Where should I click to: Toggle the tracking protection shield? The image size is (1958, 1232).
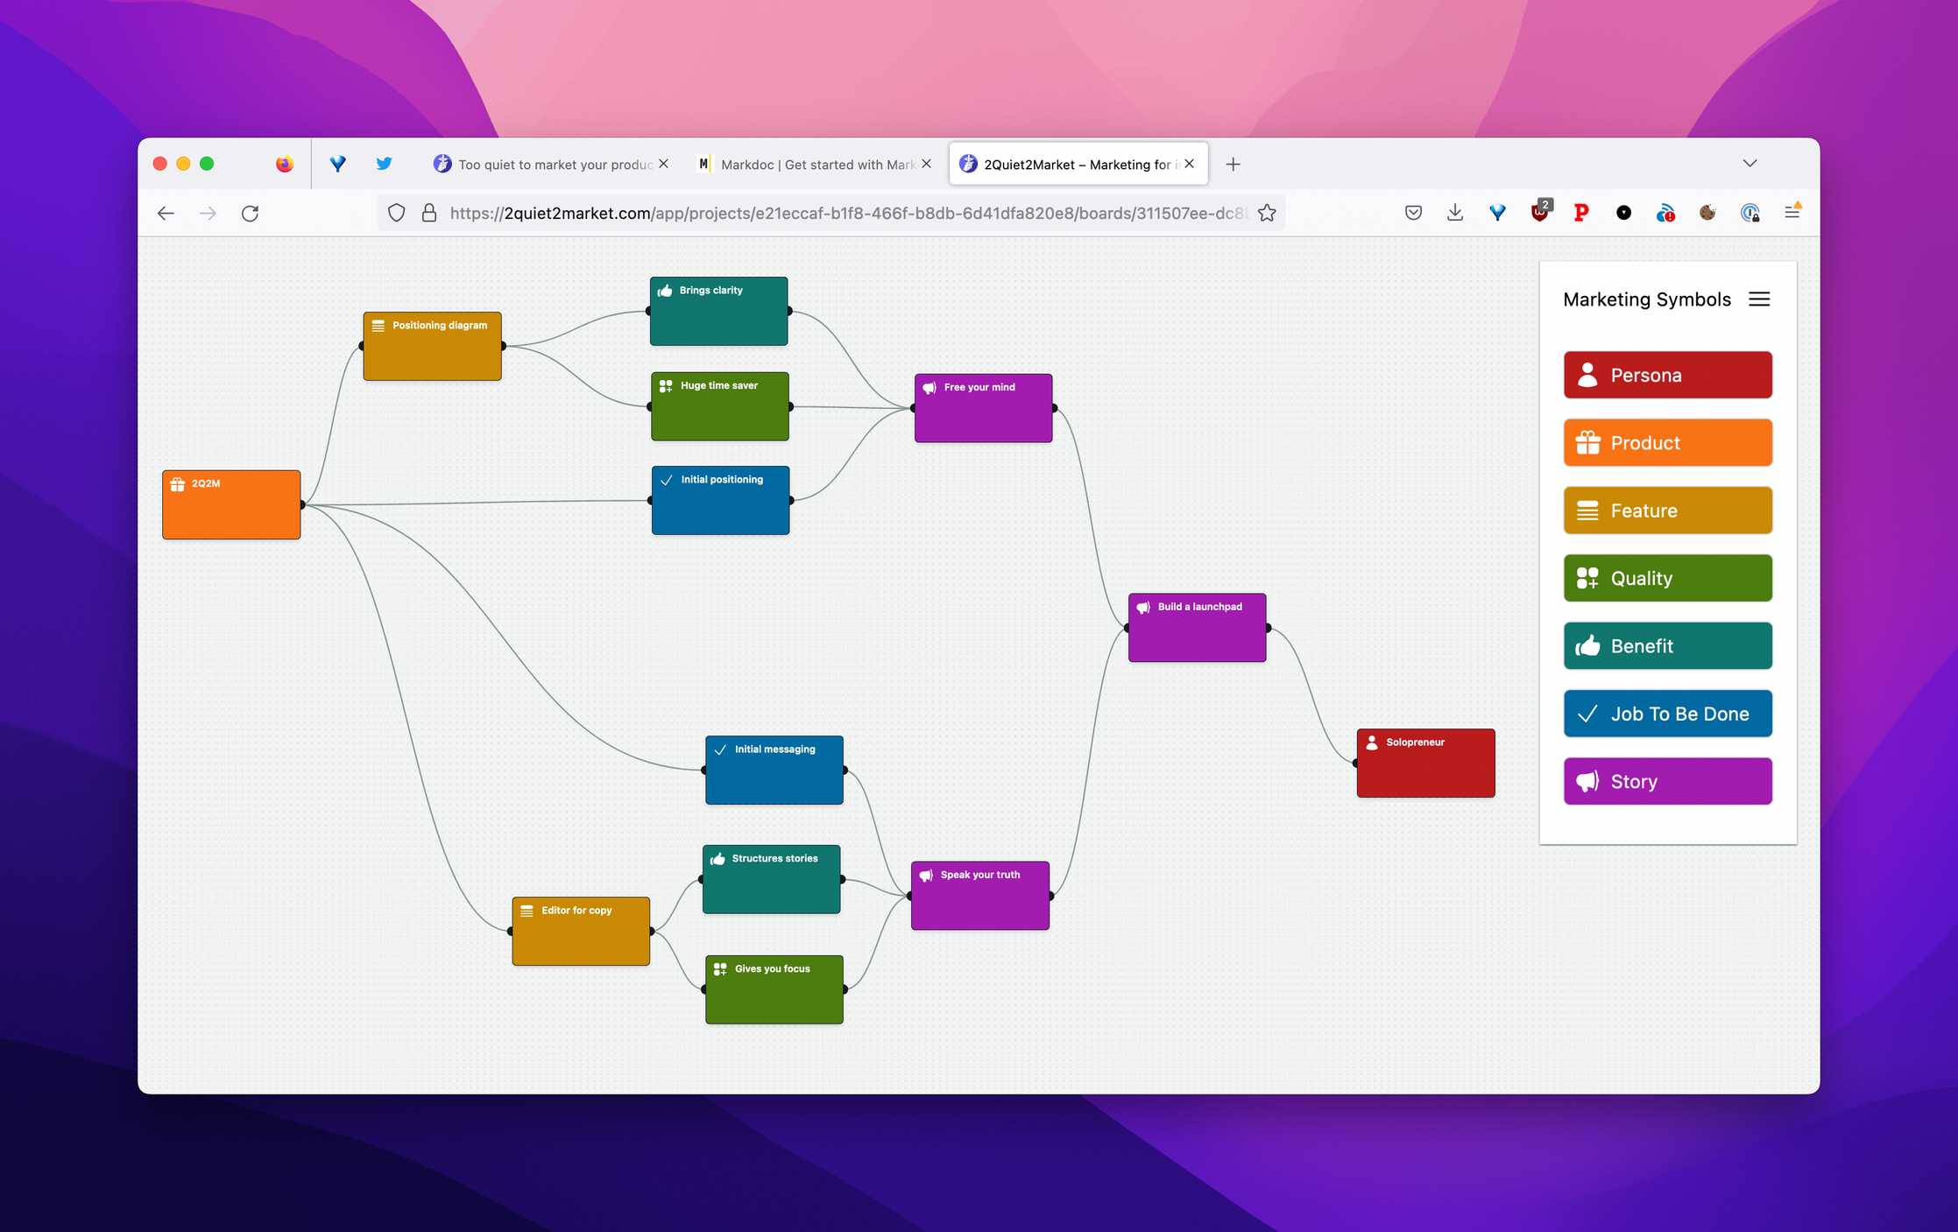coord(396,212)
